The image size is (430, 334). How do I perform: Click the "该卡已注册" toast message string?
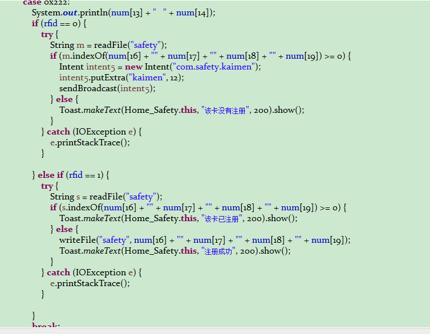222,218
